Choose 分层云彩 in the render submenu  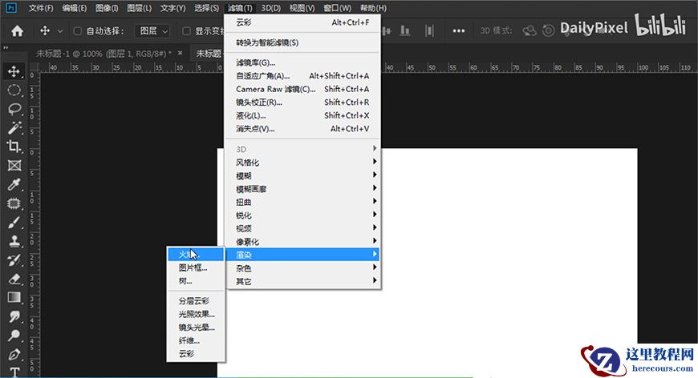[x=196, y=300]
